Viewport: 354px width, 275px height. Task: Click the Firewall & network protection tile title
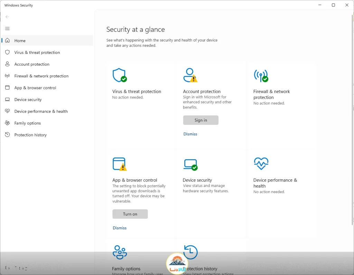pos(271,94)
